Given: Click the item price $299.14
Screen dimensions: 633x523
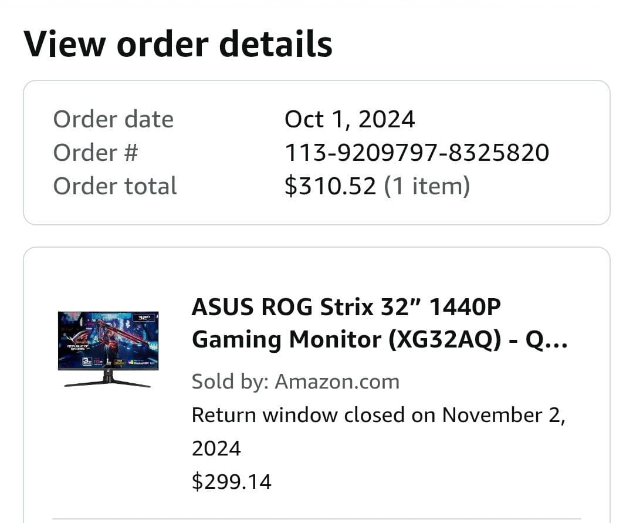Looking at the screenshot, I should pos(232,481).
